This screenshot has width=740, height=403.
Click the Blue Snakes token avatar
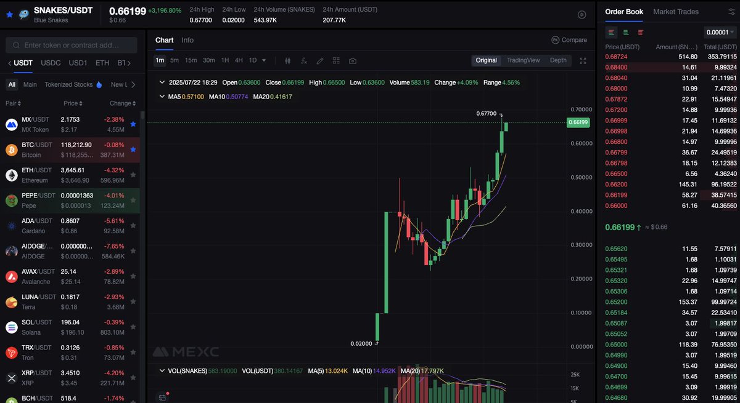click(24, 14)
